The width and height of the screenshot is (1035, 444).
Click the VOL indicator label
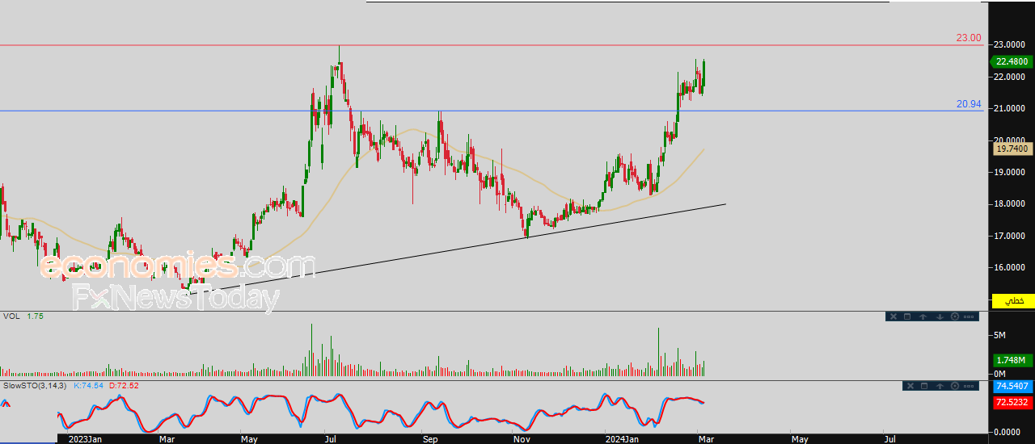pos(11,316)
